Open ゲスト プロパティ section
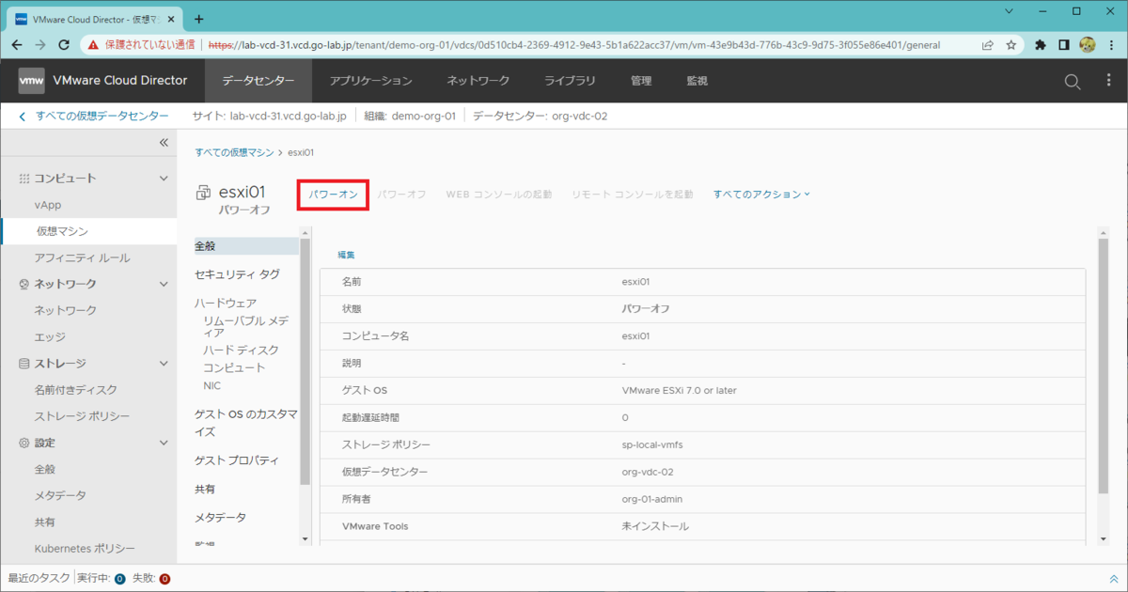Screen dimensions: 1128x592 237,460
